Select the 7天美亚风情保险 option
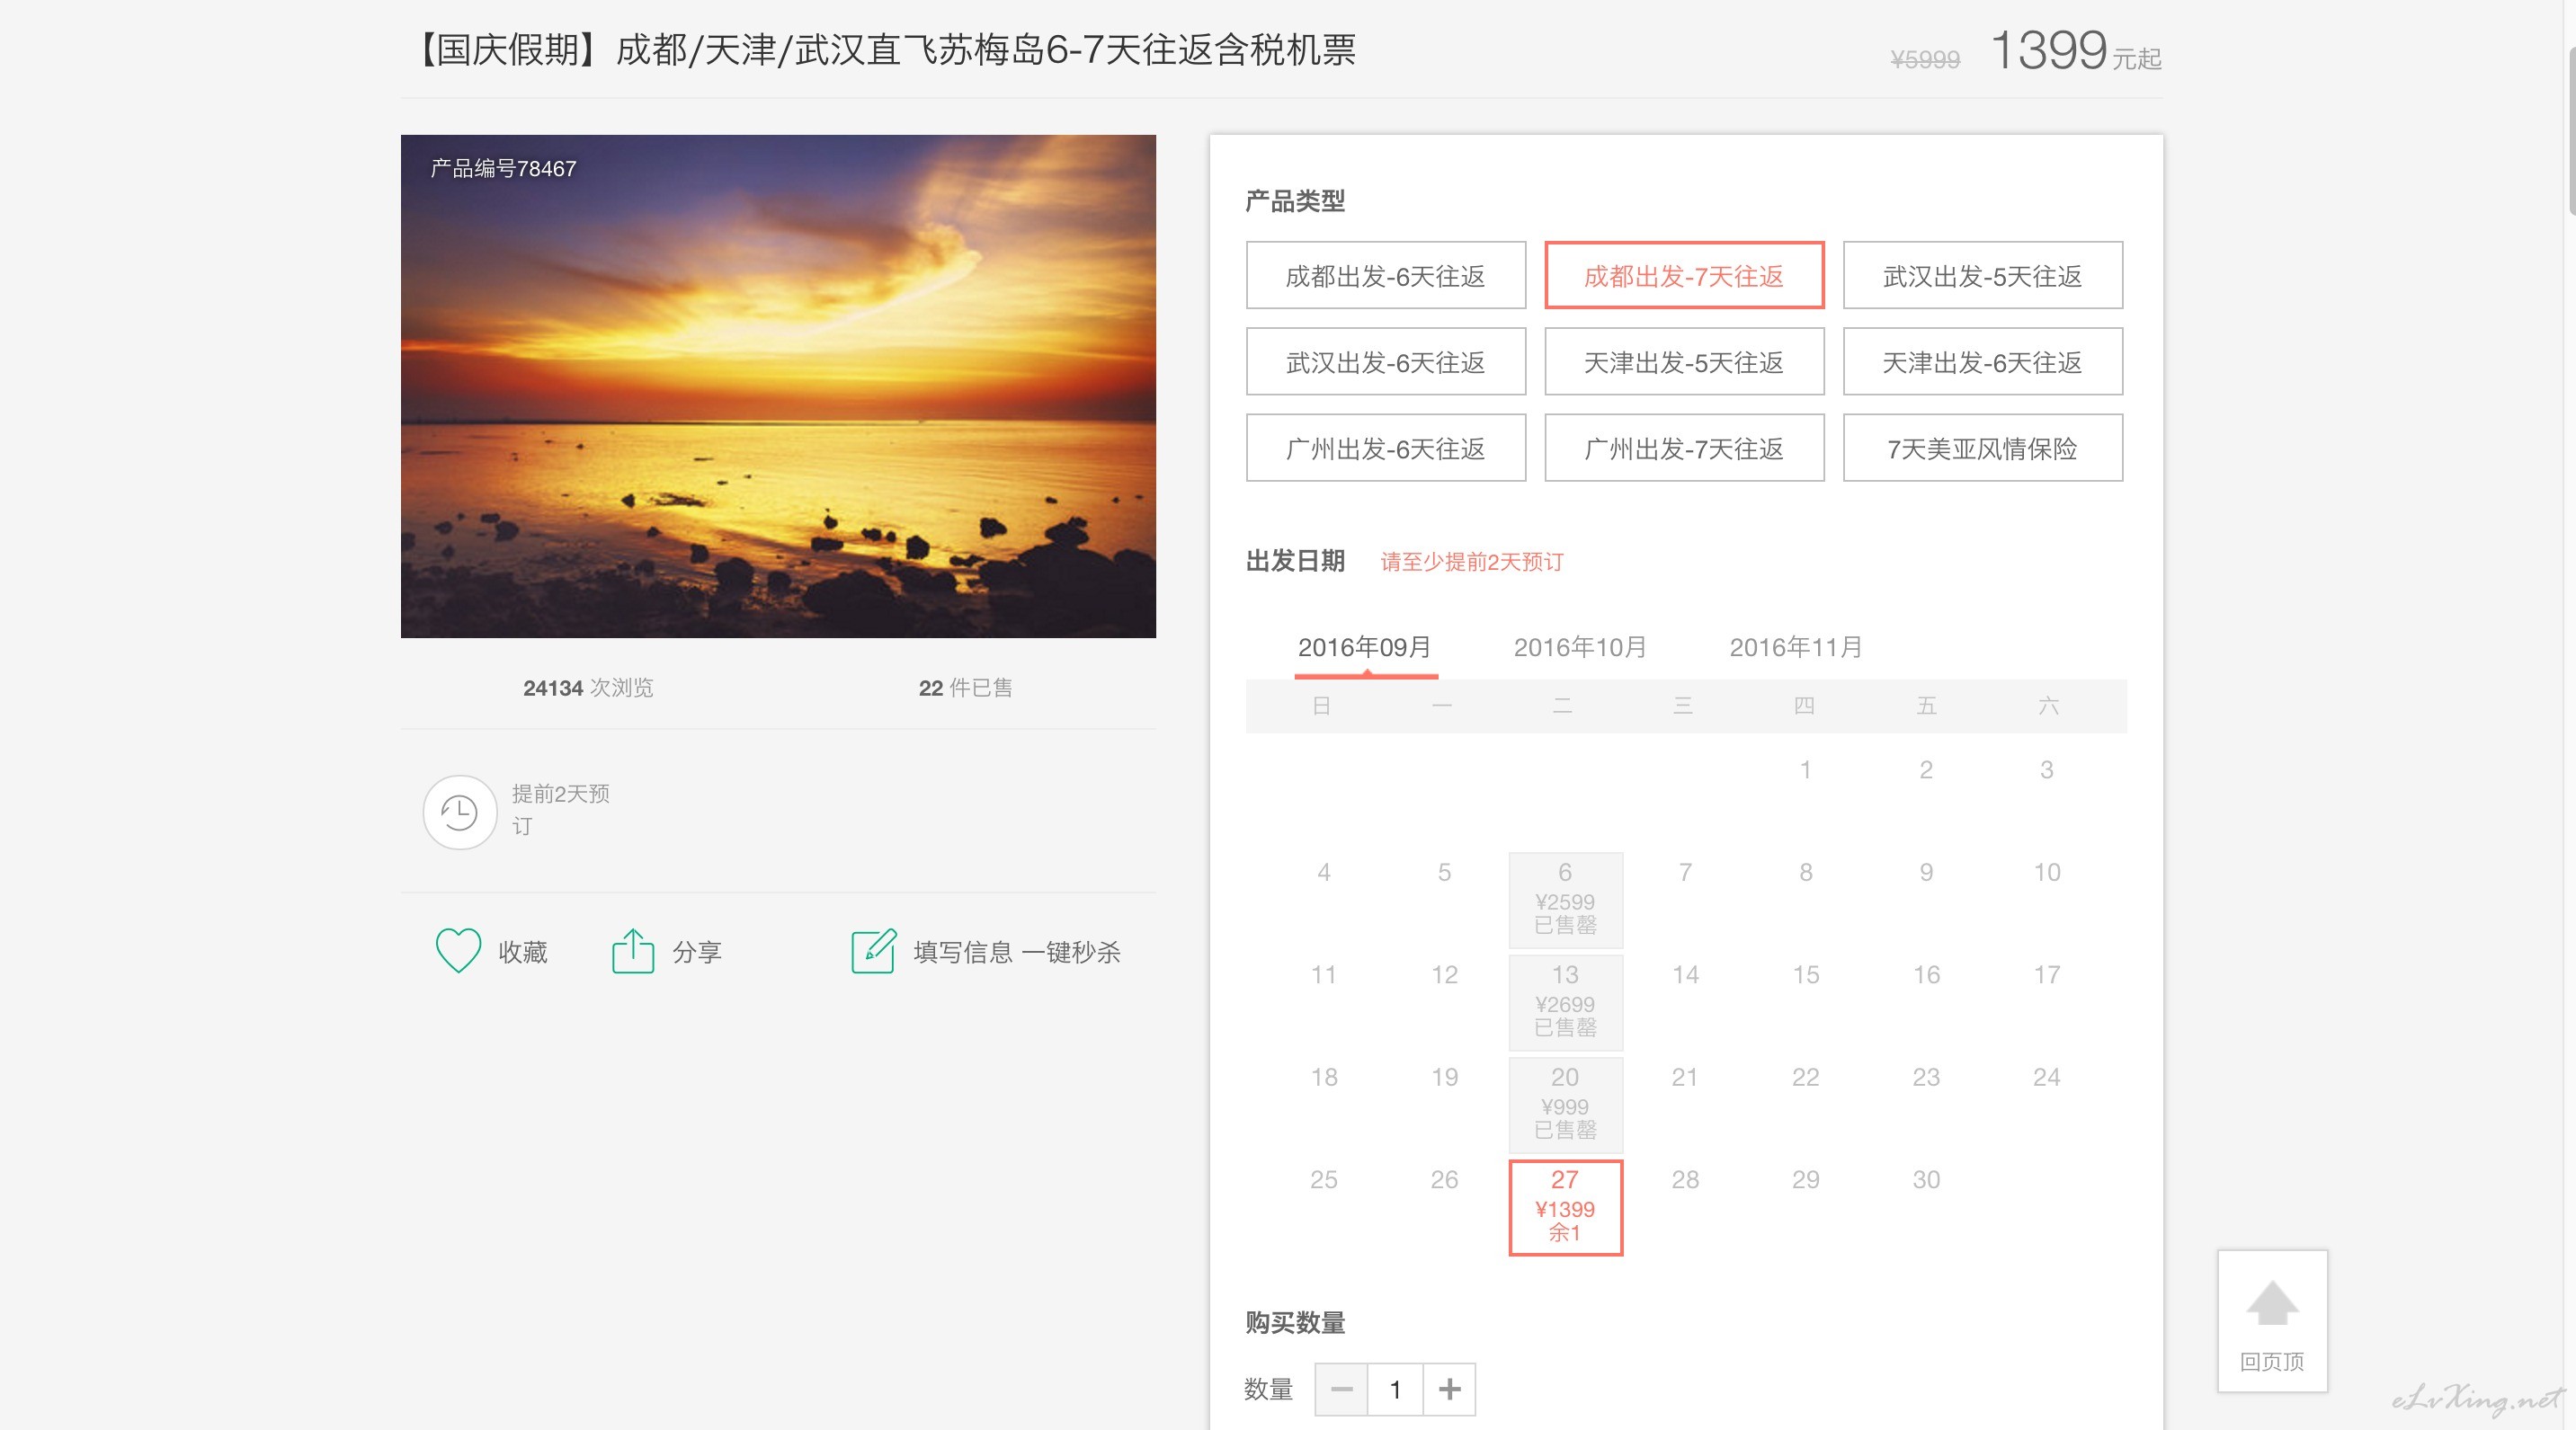This screenshot has width=2576, height=1430. click(1982, 449)
